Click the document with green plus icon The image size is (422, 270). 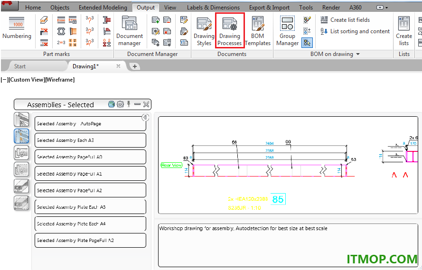pyautogui.click(x=156, y=20)
